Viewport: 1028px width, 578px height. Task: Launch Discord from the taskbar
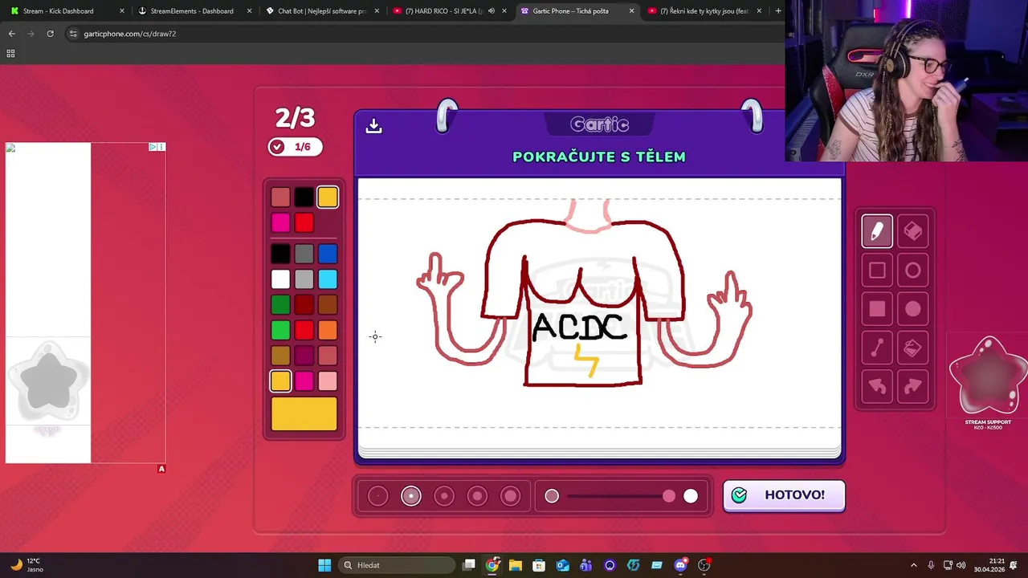point(680,565)
